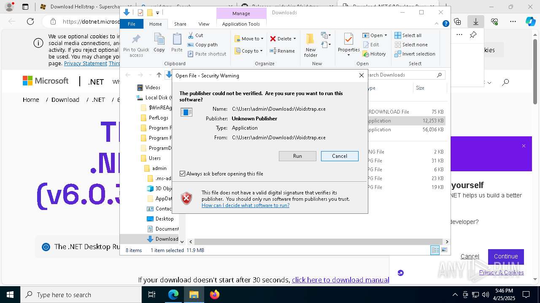Open Task View on the taskbar
540x303 pixels.
tap(152, 295)
